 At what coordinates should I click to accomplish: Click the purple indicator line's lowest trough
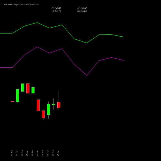(87, 75)
